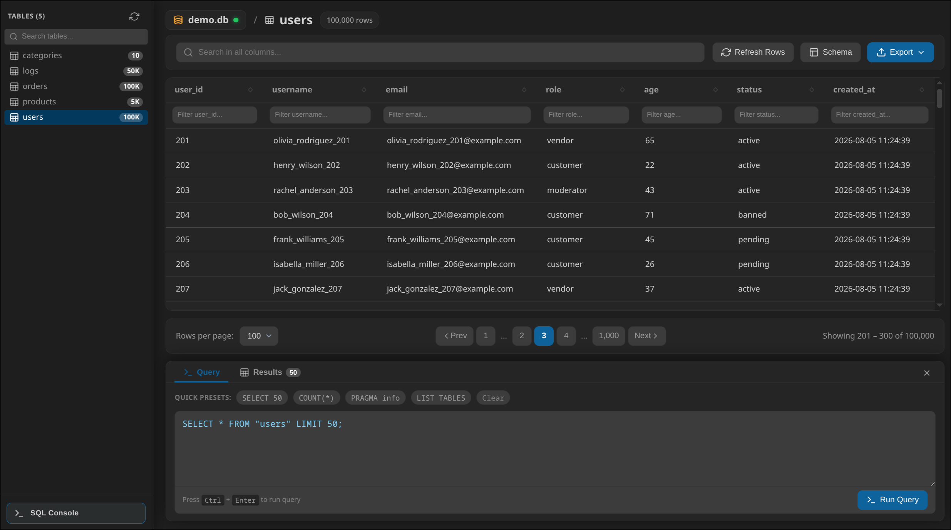Select the users table in sidebar
This screenshot has width=951, height=530.
76,117
